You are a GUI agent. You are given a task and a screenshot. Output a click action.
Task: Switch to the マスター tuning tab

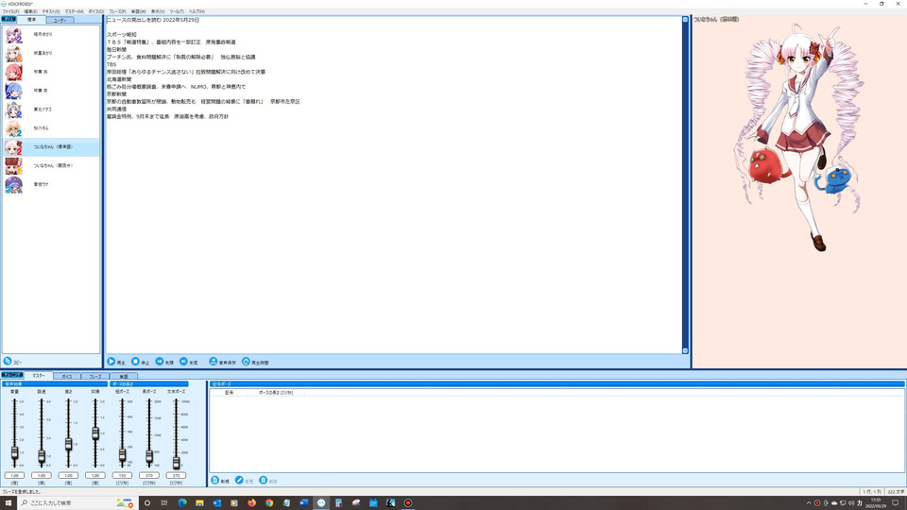39,376
